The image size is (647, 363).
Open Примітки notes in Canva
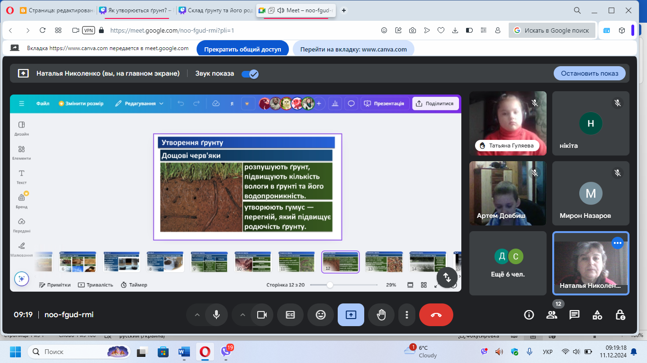point(54,285)
